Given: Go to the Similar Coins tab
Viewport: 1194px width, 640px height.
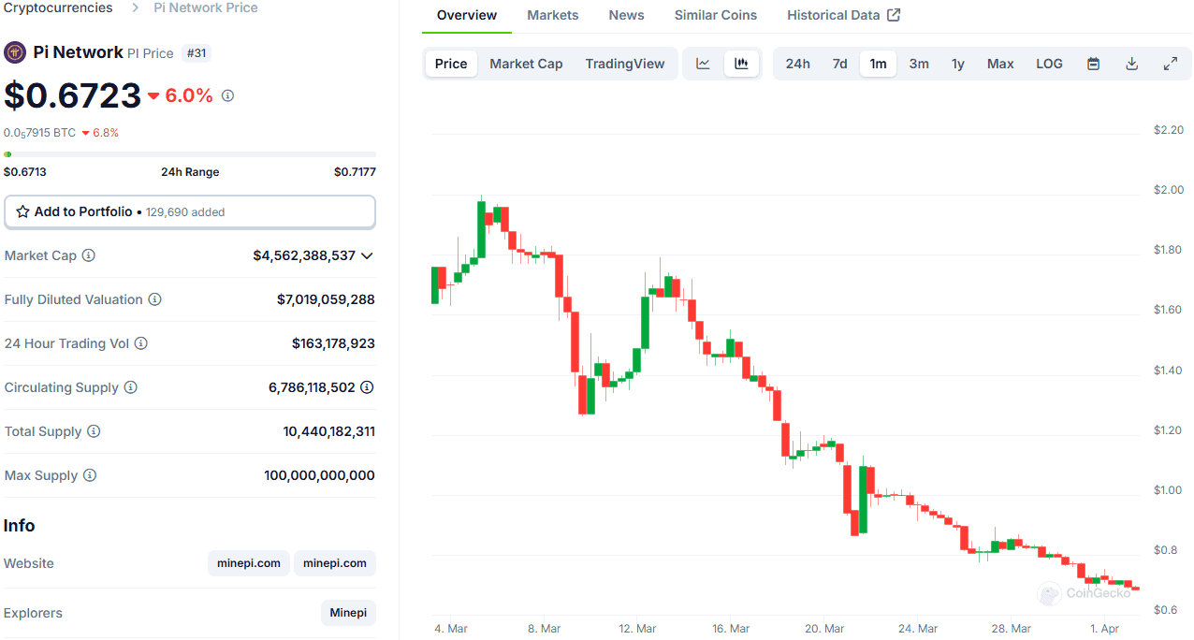Looking at the screenshot, I should (715, 15).
